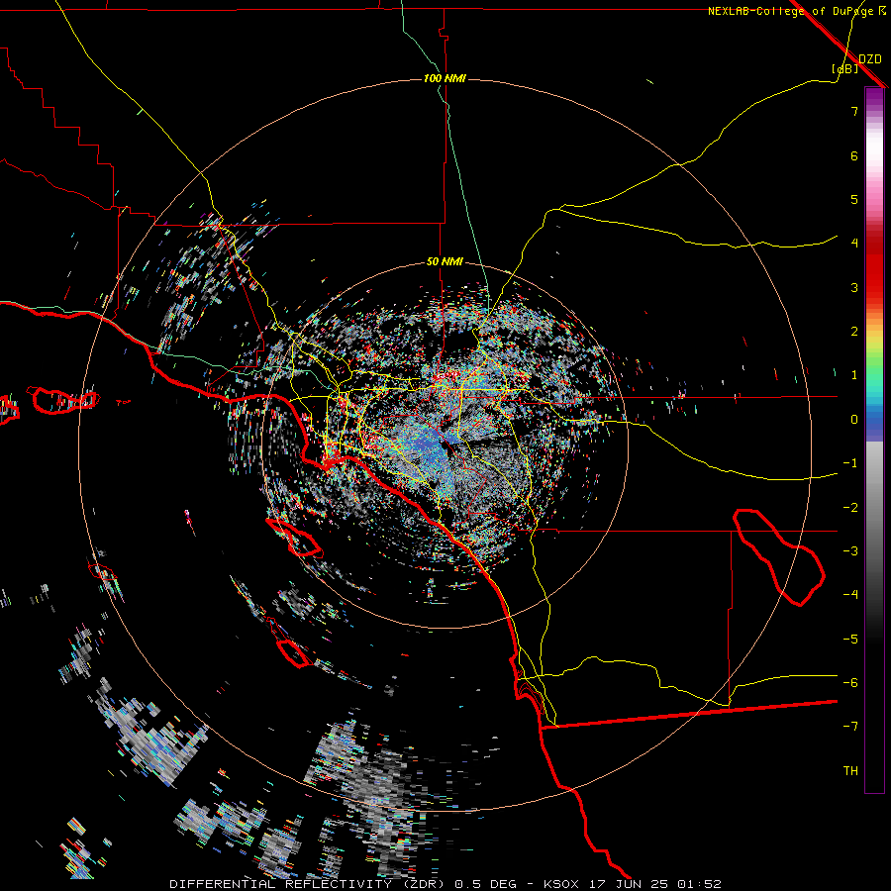Click the 5 value on the color scale
The width and height of the screenshot is (891, 891).
pos(854,199)
